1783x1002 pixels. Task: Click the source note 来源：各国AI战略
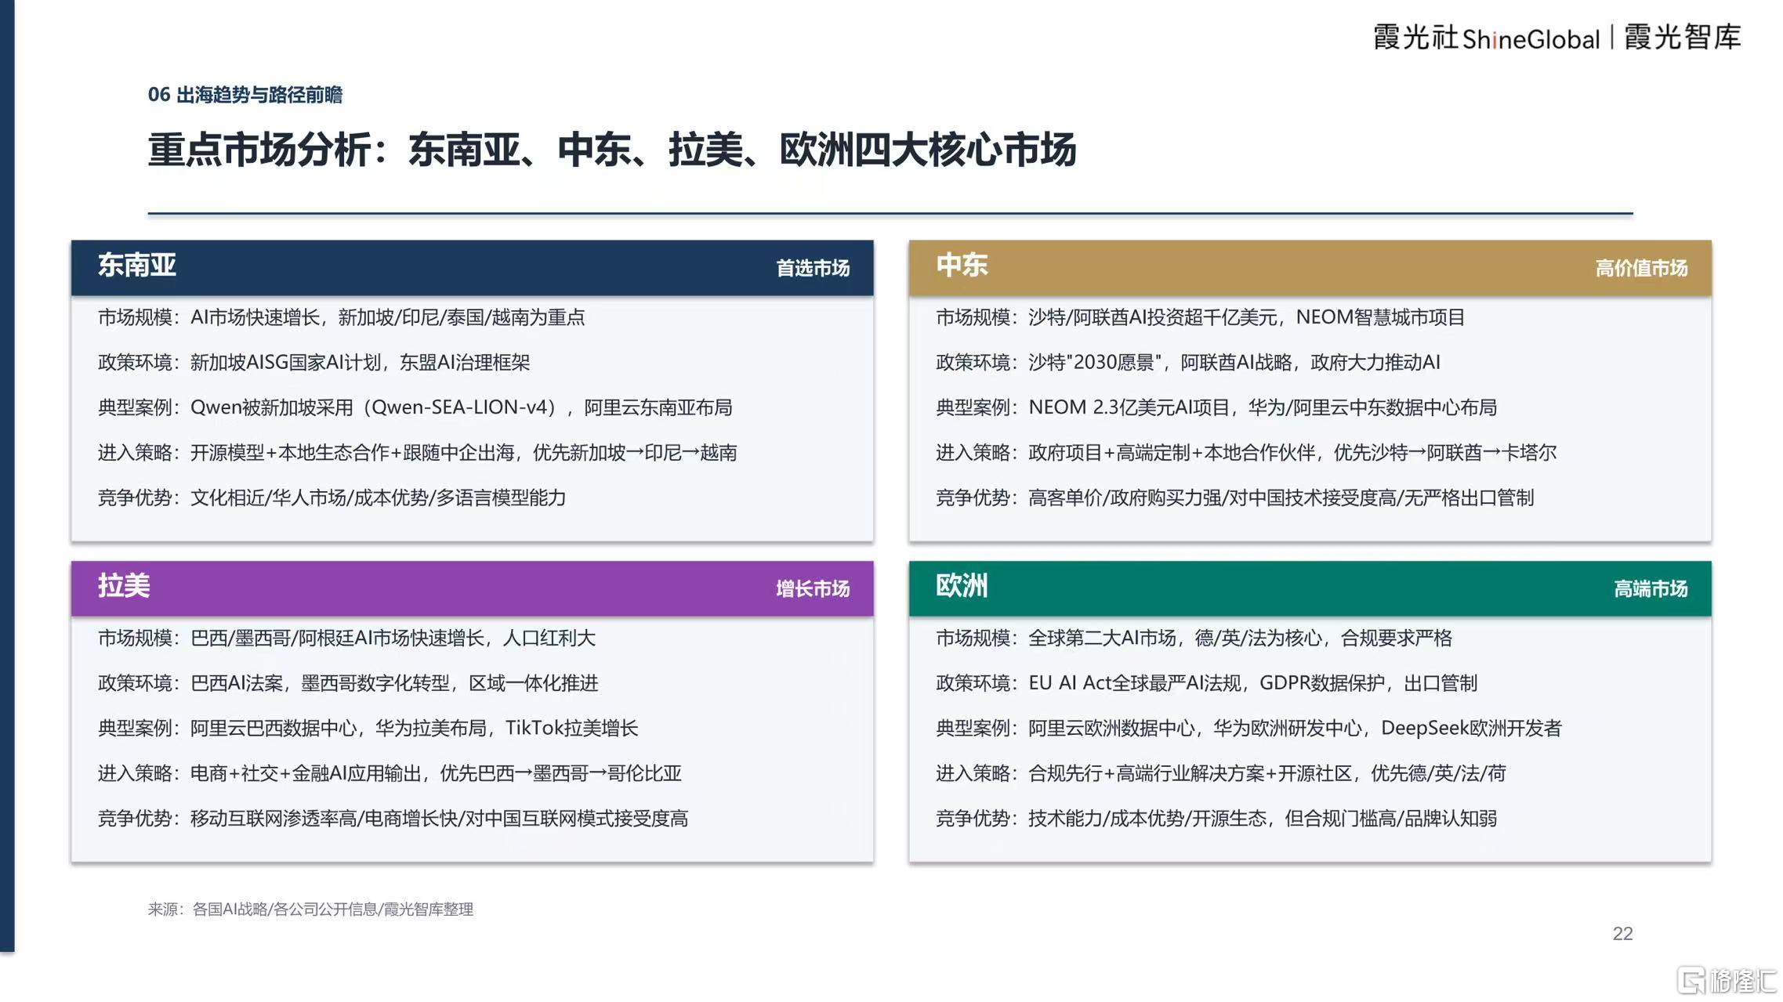tap(310, 909)
